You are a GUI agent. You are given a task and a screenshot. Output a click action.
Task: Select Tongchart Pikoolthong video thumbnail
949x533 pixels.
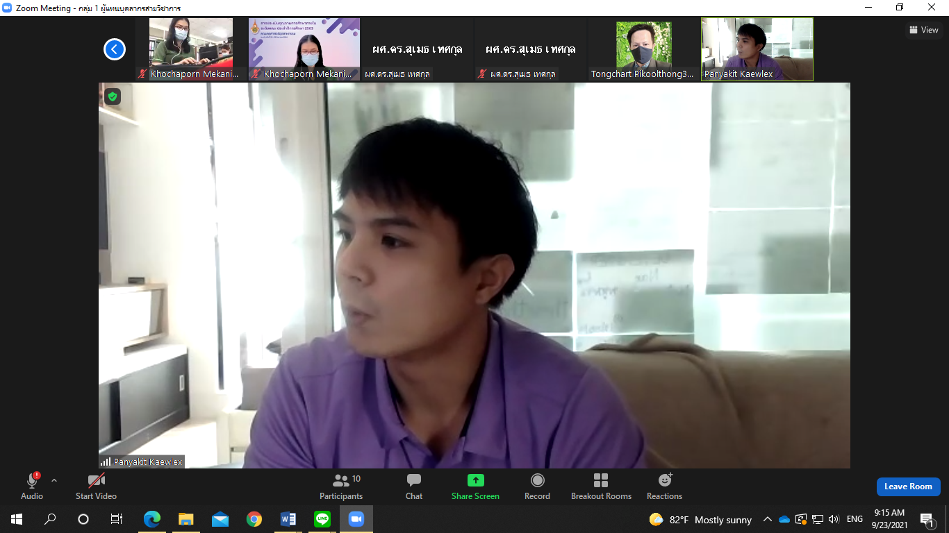click(x=644, y=49)
